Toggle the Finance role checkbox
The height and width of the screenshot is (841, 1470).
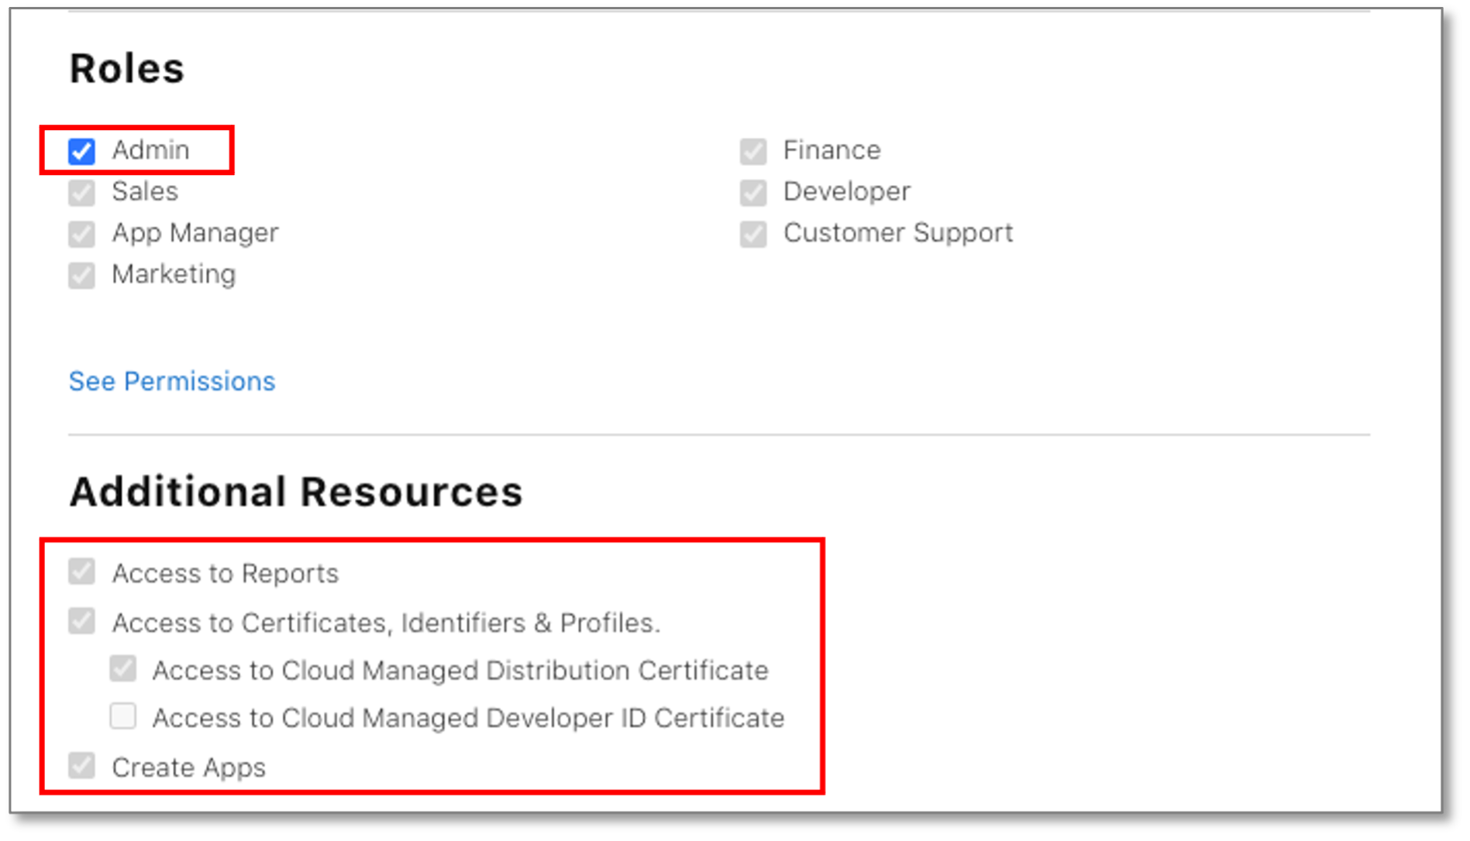tap(753, 151)
